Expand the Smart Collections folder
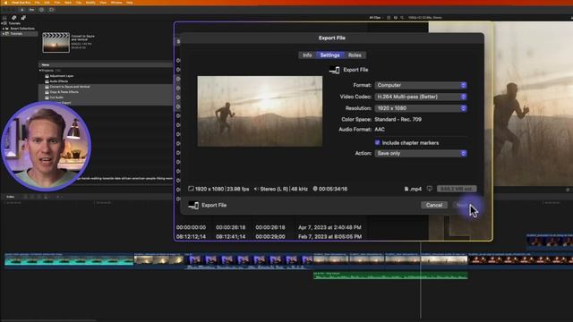The height and width of the screenshot is (322, 573). 4,29
